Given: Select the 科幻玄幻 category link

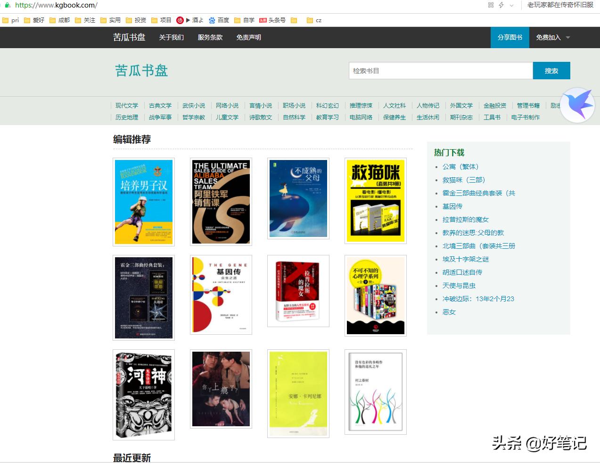Looking at the screenshot, I should [x=327, y=106].
